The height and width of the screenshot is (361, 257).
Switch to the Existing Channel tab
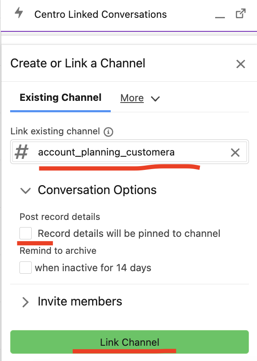tap(60, 97)
